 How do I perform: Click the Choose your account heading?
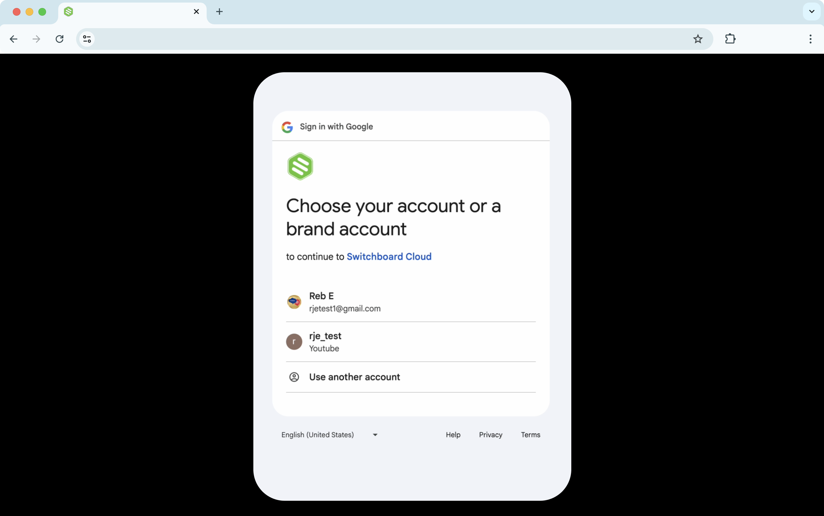pyautogui.click(x=393, y=217)
